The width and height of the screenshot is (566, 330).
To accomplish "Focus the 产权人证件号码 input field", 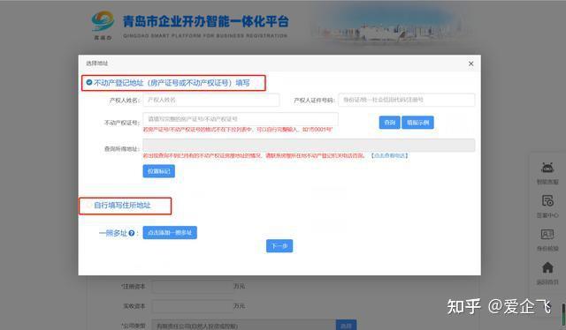I will click(407, 100).
